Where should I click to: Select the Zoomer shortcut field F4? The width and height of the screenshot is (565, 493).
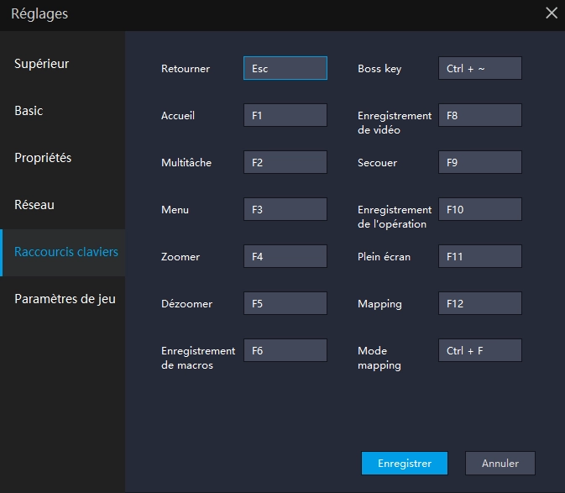[285, 256]
